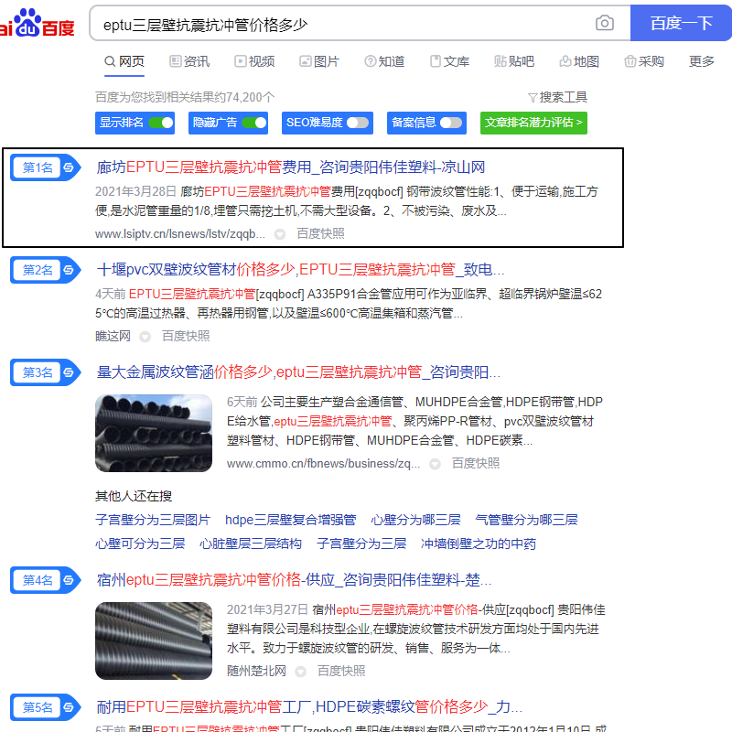Image resolution: width=732 pixels, height=732 pixels.
Task: Click the 第2名 badge link icon
Action: (x=69, y=270)
